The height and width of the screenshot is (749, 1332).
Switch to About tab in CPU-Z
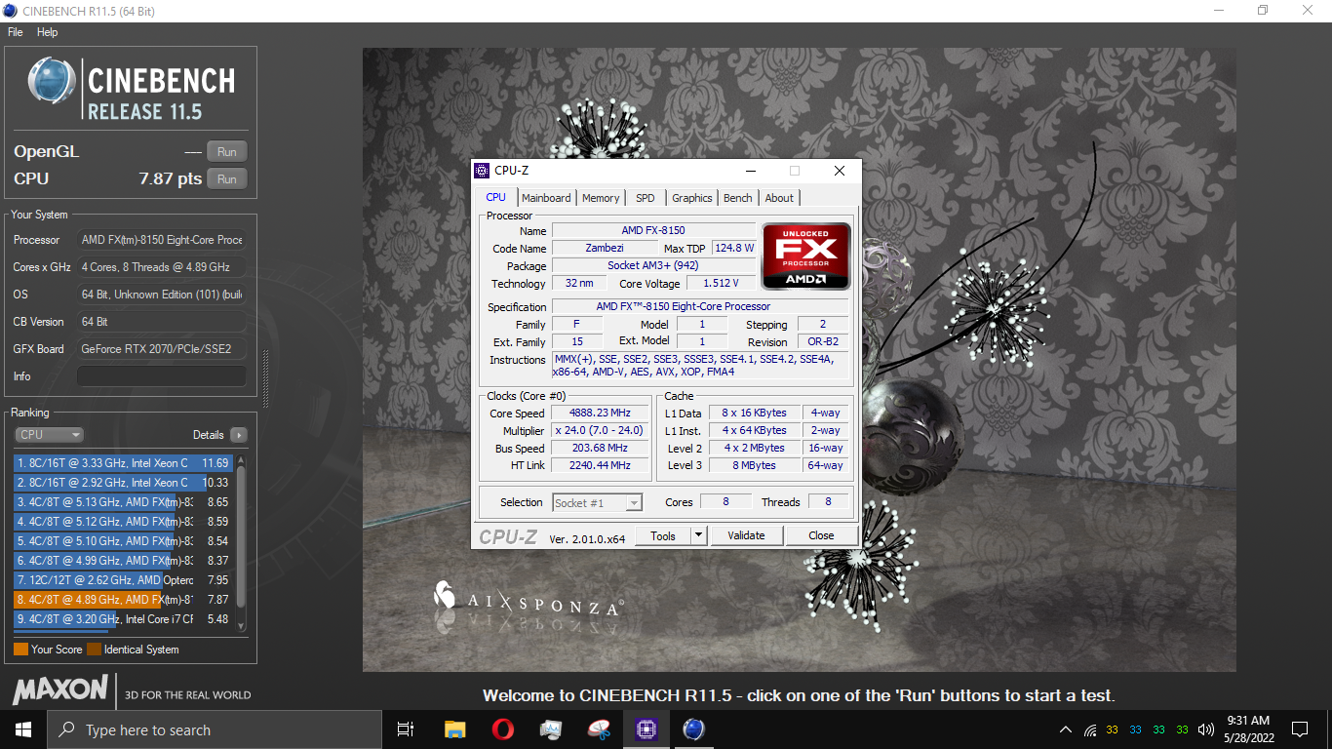[x=779, y=198]
